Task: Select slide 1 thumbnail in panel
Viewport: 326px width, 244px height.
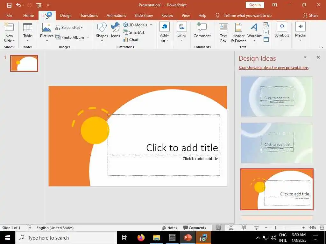Action: pos(24,63)
